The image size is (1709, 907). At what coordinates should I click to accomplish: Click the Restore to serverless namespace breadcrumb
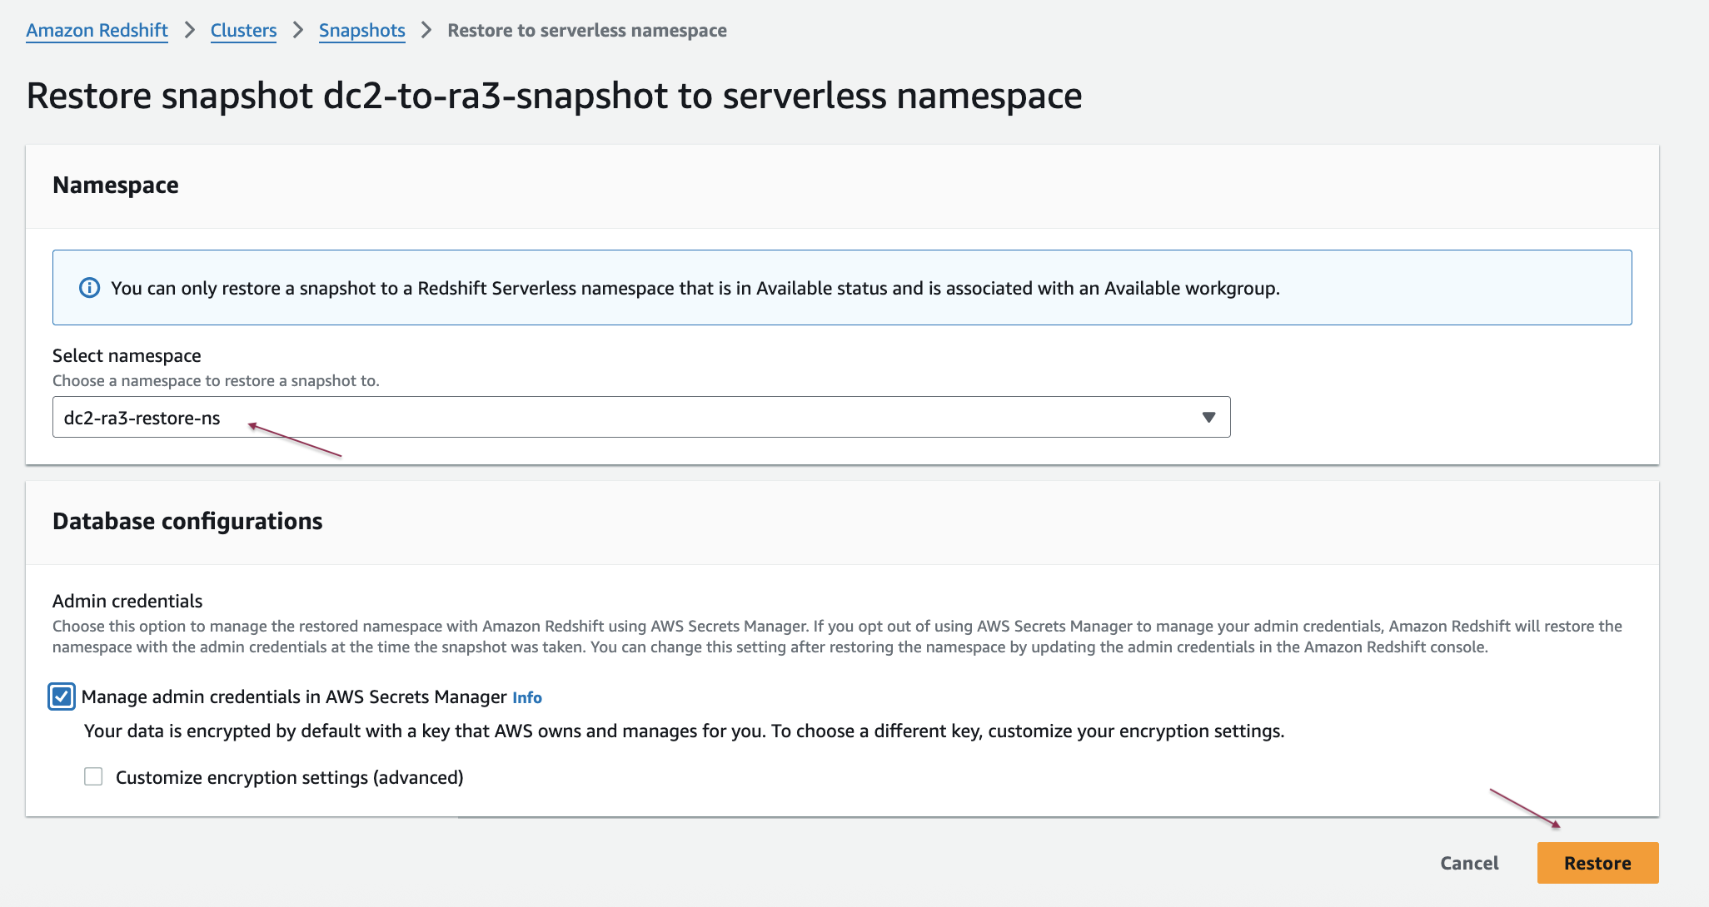click(x=586, y=31)
